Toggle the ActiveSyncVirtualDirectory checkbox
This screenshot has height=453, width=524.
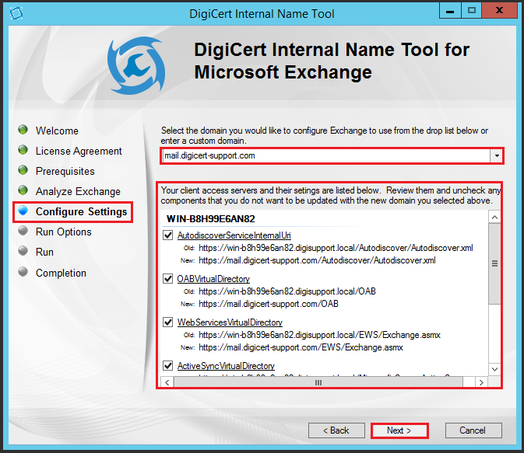169,366
